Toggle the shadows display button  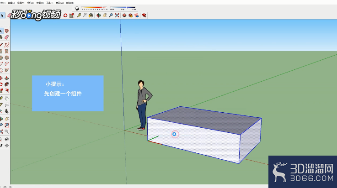click(77, 8)
